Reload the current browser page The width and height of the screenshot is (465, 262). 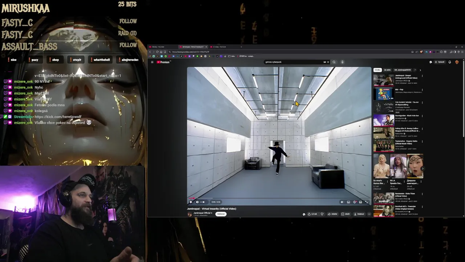(x=157, y=52)
